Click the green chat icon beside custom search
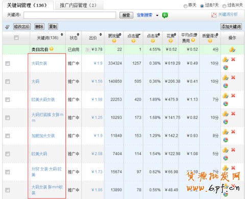The image size is (245, 199). 165,15
